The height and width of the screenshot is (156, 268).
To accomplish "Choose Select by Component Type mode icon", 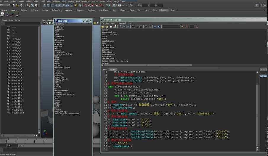I will pyautogui.click(x=36, y=5).
